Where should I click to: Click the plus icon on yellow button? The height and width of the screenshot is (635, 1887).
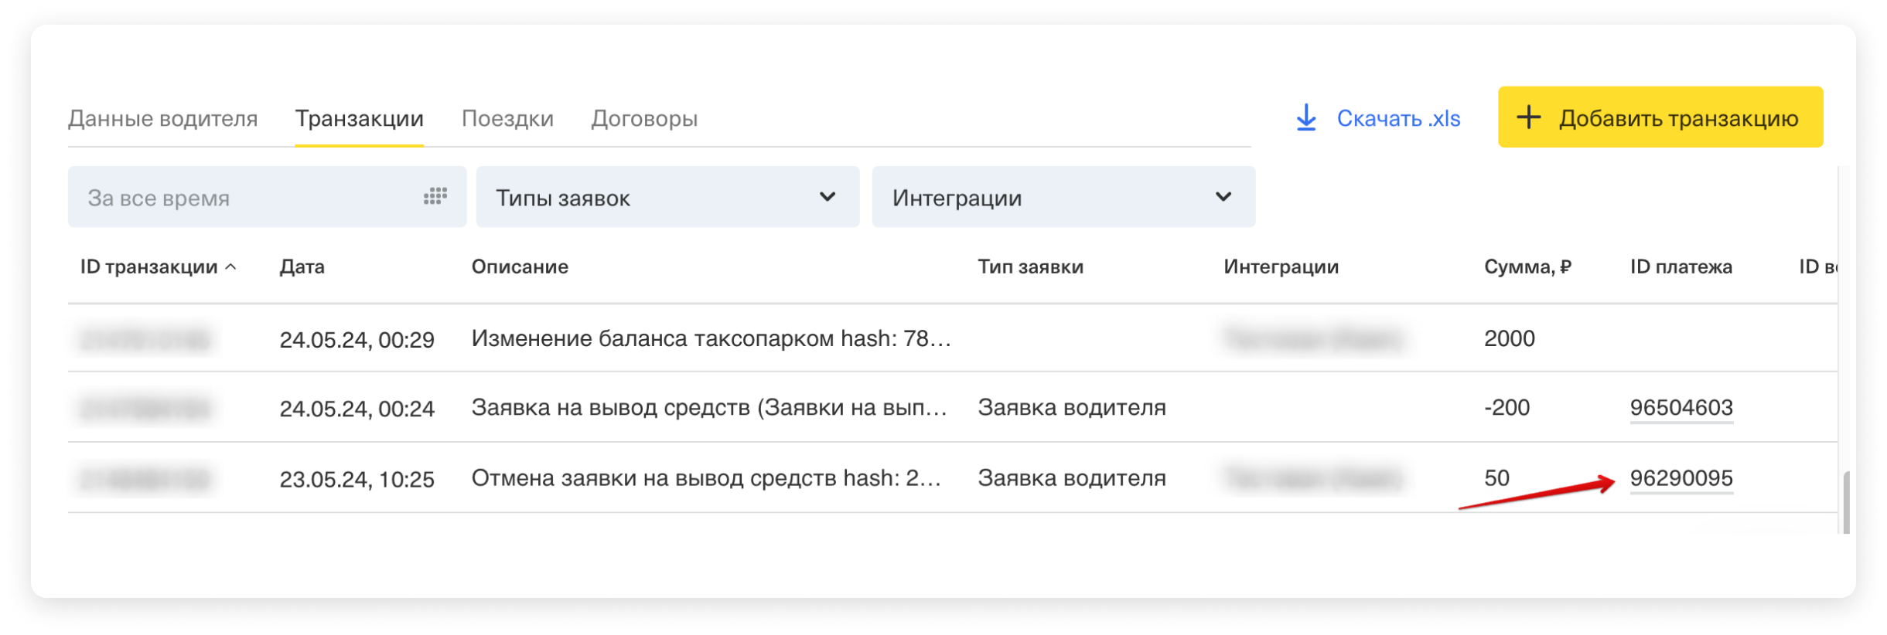tap(1528, 118)
